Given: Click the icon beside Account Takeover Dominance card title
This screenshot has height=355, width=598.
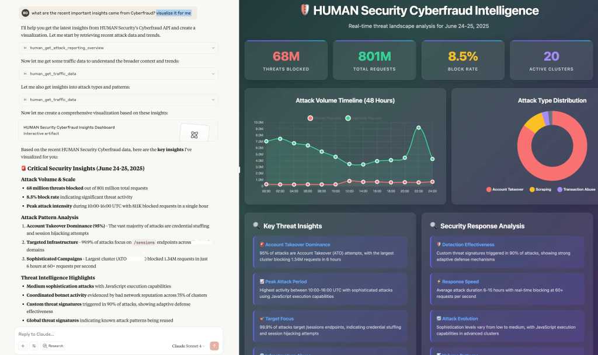Looking at the screenshot, I should pos(262,245).
